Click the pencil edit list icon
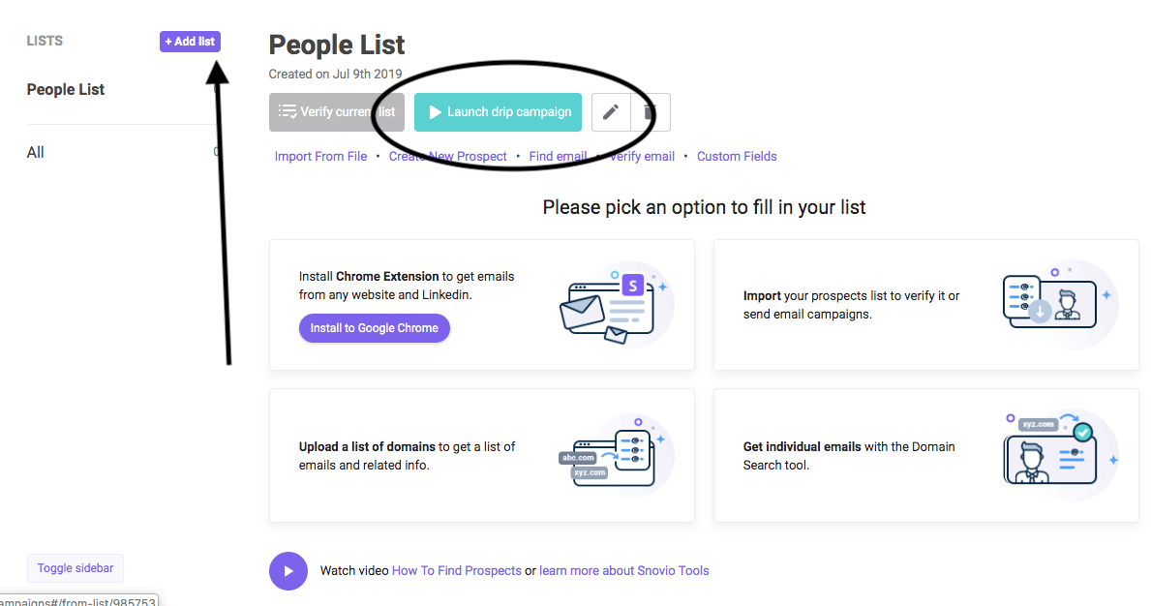 click(x=611, y=112)
